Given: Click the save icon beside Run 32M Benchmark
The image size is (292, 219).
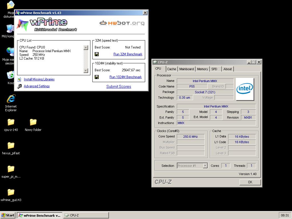Looking at the screenshot, I should point(97,54).
